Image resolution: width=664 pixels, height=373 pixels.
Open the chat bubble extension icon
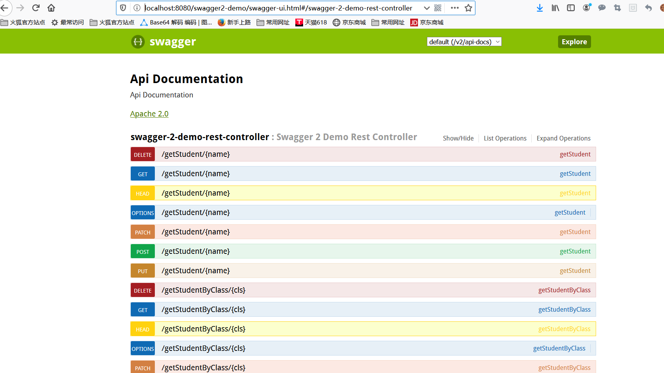(602, 8)
